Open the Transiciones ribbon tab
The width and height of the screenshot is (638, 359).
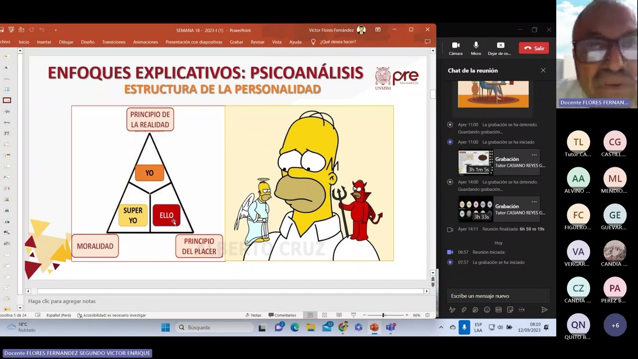pos(114,42)
